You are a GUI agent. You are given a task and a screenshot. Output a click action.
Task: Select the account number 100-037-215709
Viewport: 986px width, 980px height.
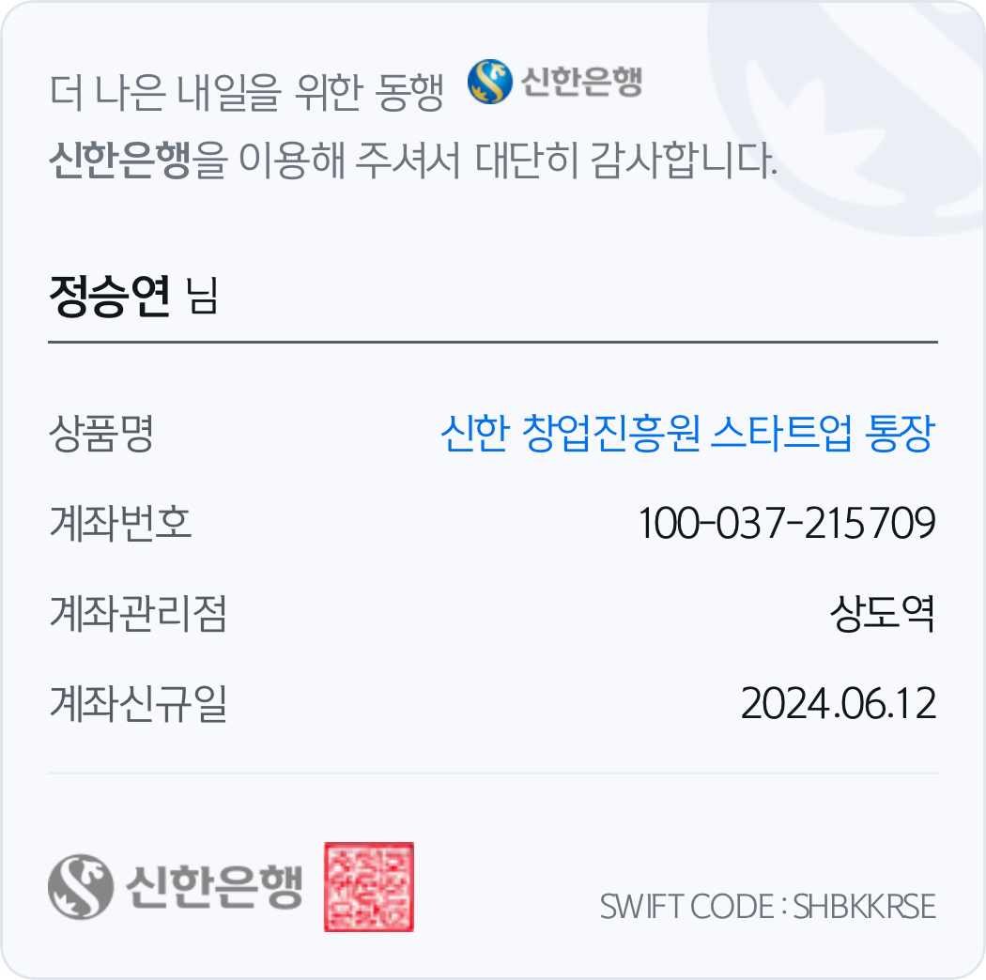787,523
